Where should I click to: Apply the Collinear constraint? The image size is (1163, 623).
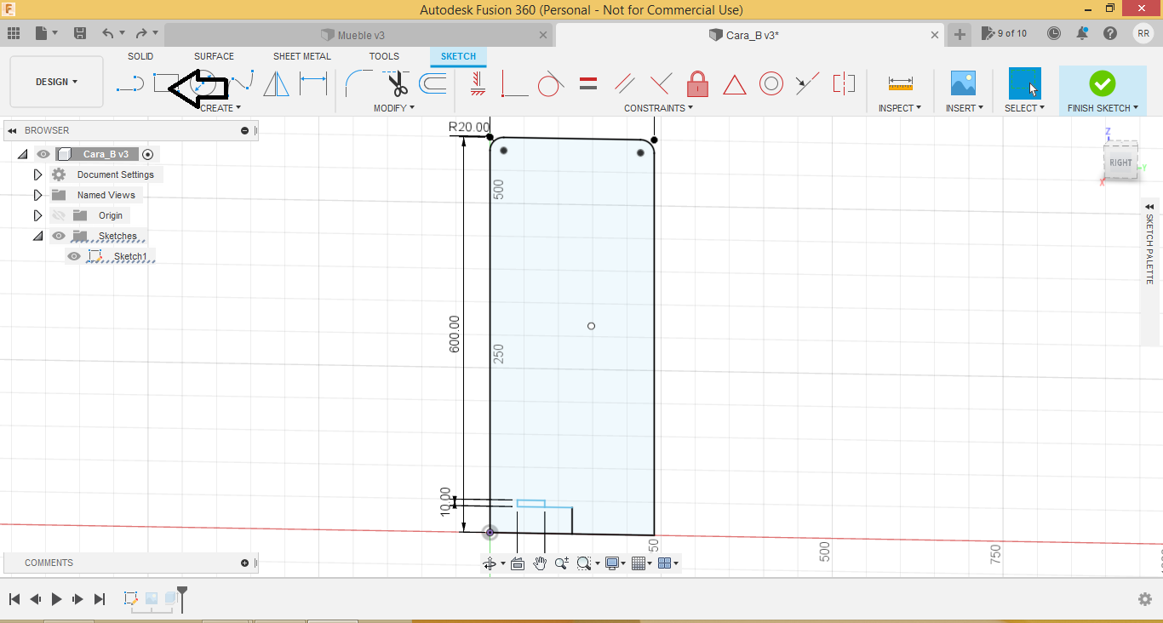(807, 83)
